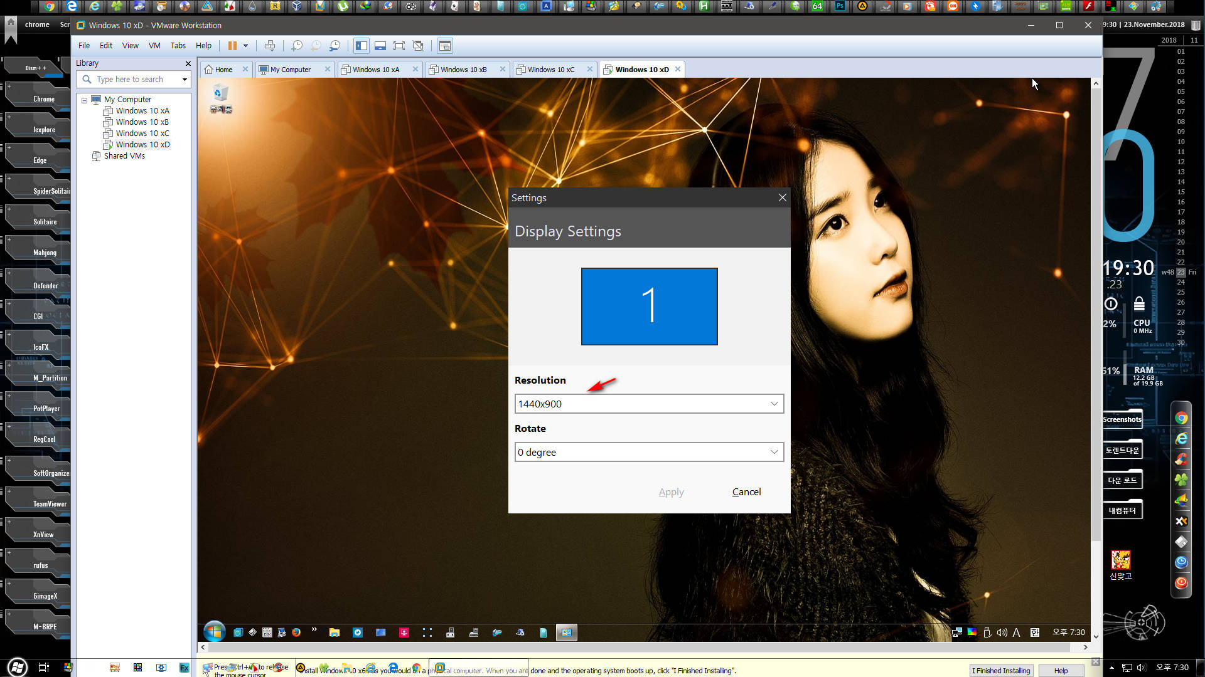Click the Help button in the install bar
This screenshot has width=1205, height=677.
1061,671
